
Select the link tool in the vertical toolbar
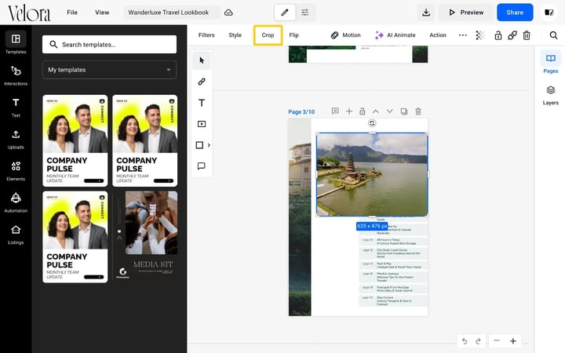pyautogui.click(x=202, y=82)
